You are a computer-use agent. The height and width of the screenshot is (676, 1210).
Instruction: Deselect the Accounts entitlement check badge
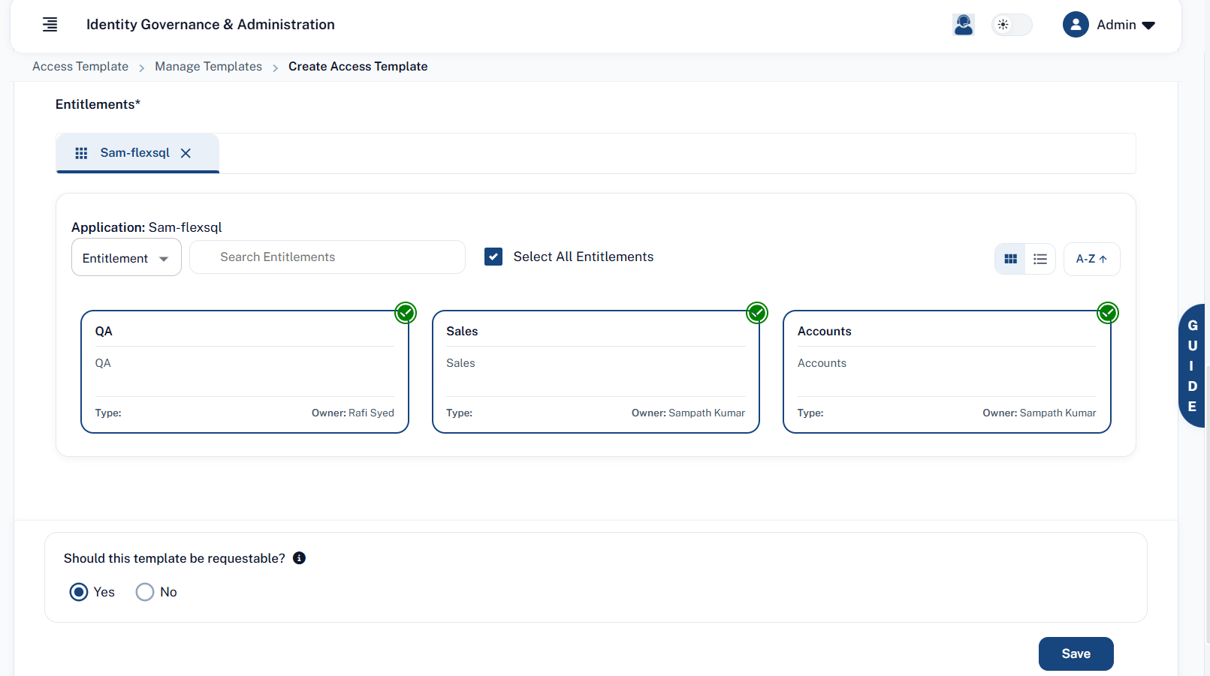[1108, 313]
